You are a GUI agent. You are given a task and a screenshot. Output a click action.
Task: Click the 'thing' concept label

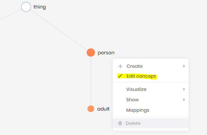click(40, 7)
